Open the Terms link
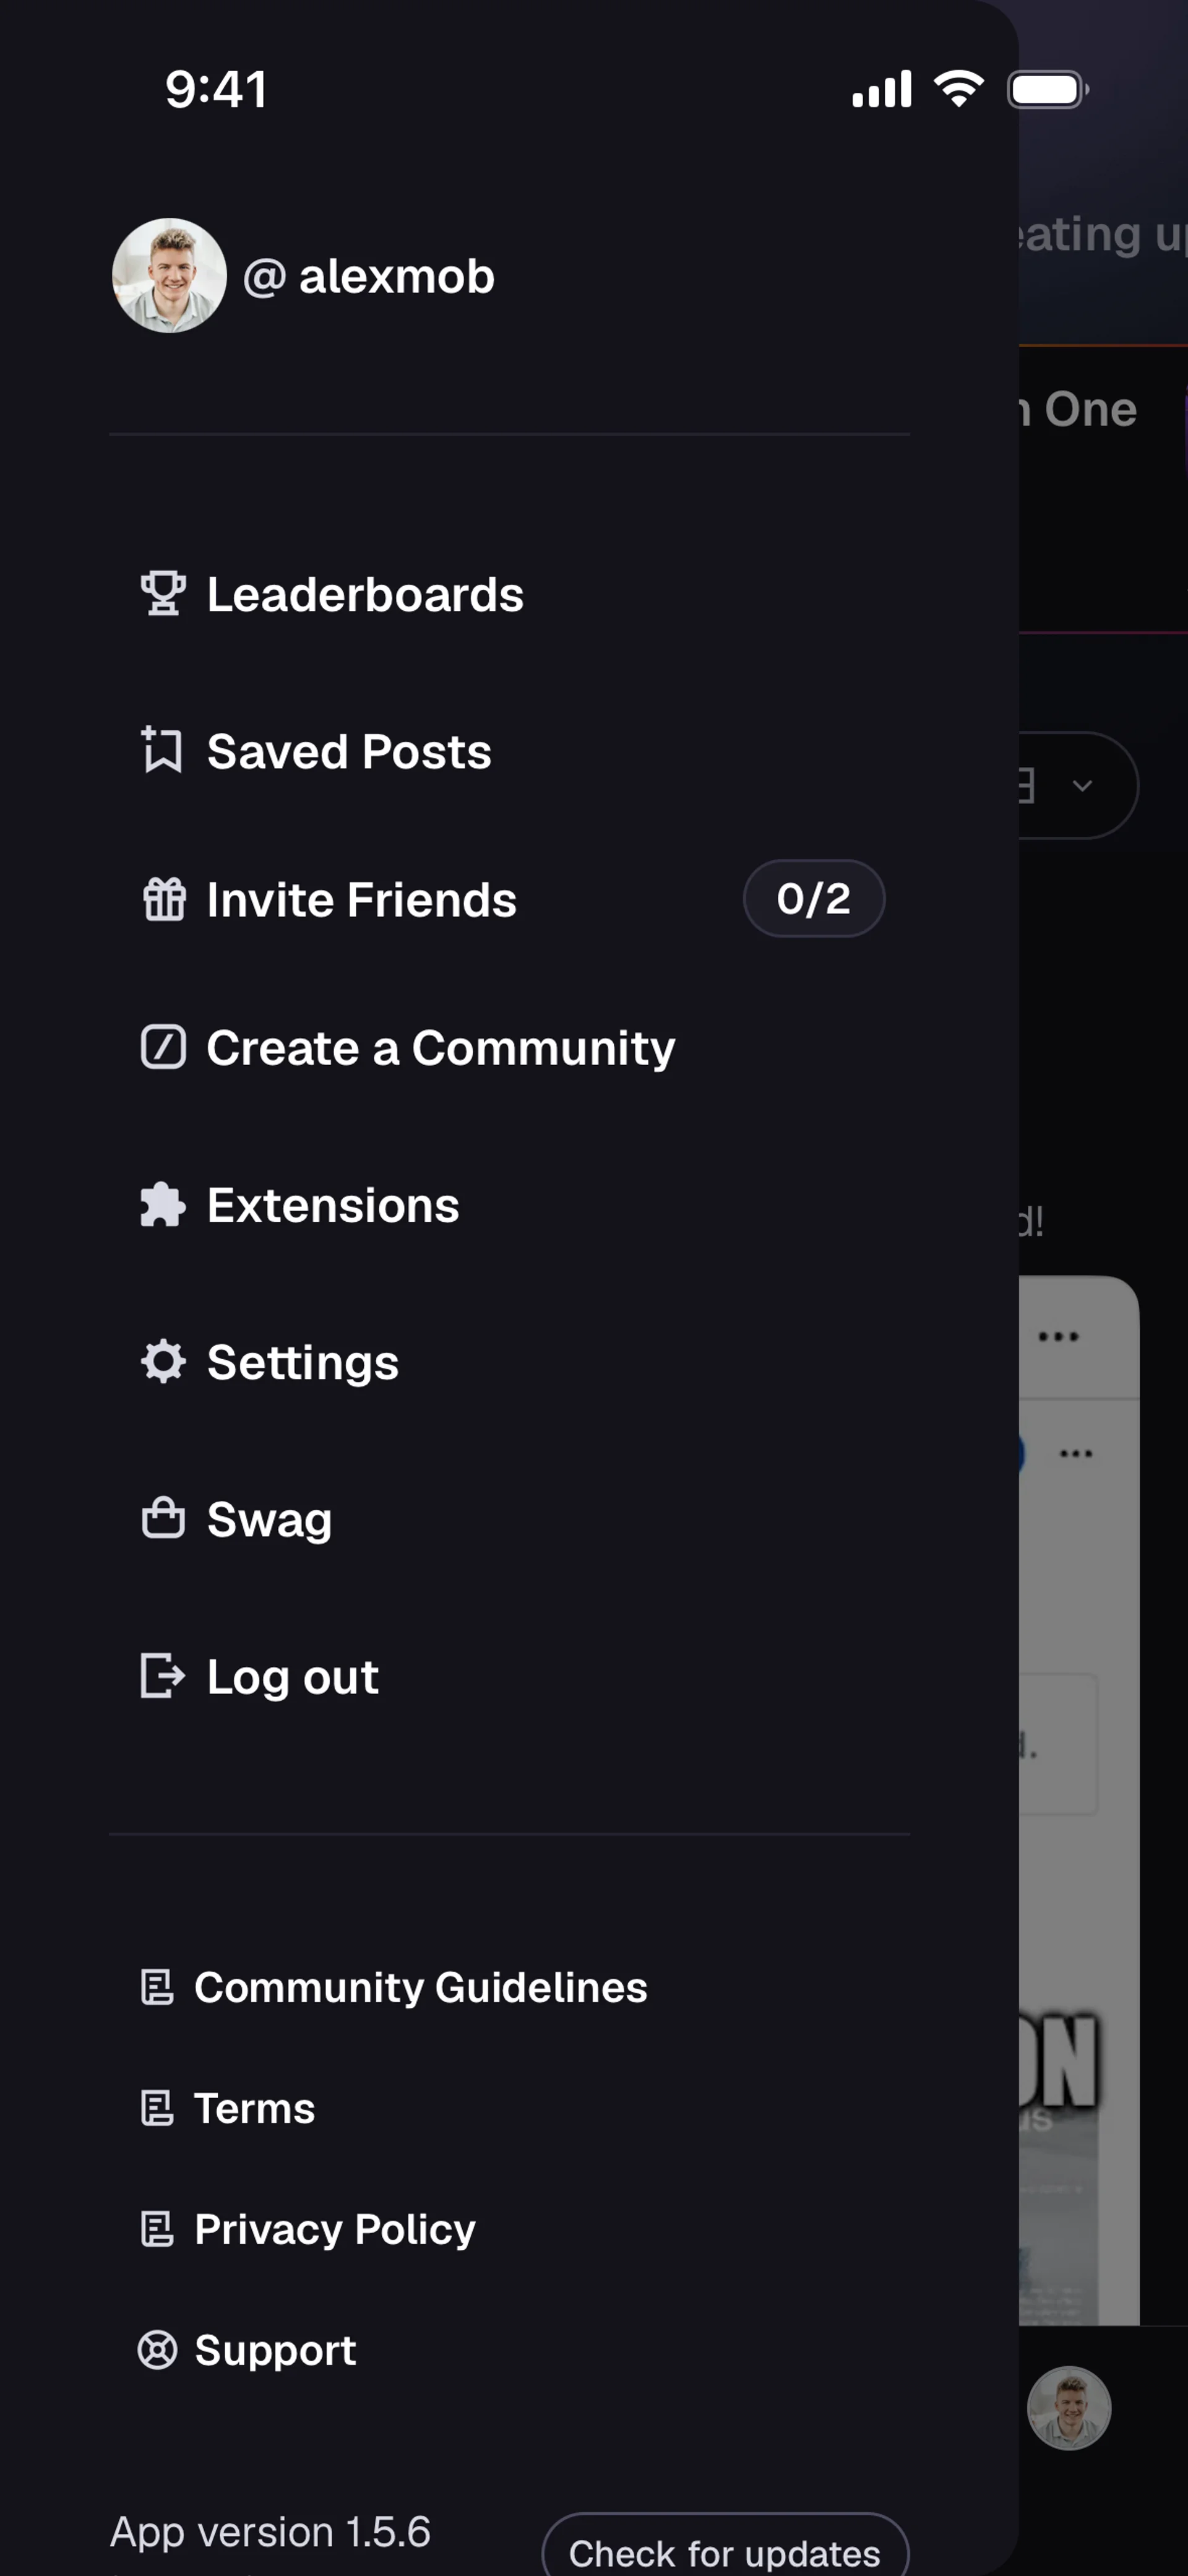1188x2576 pixels. (254, 2108)
